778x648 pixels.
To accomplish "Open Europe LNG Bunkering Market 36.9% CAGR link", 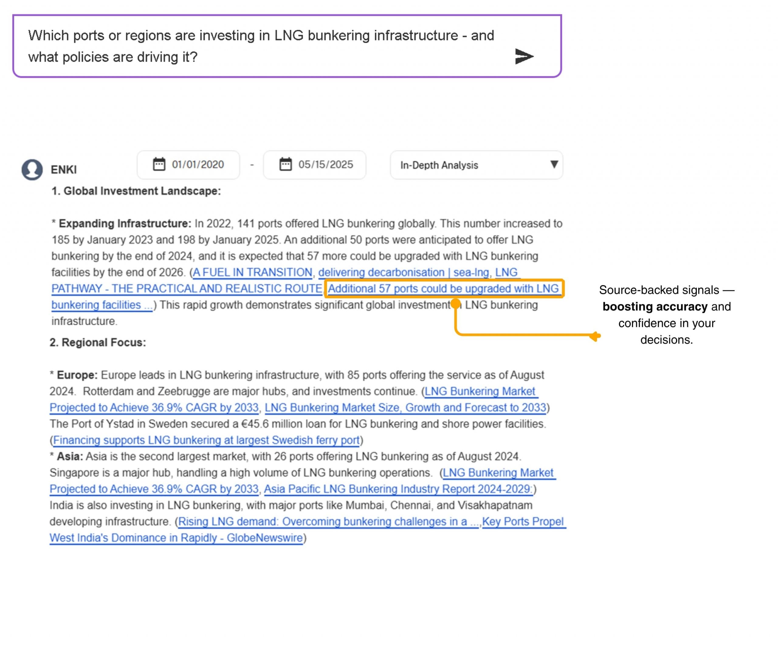I will pyautogui.click(x=154, y=408).
